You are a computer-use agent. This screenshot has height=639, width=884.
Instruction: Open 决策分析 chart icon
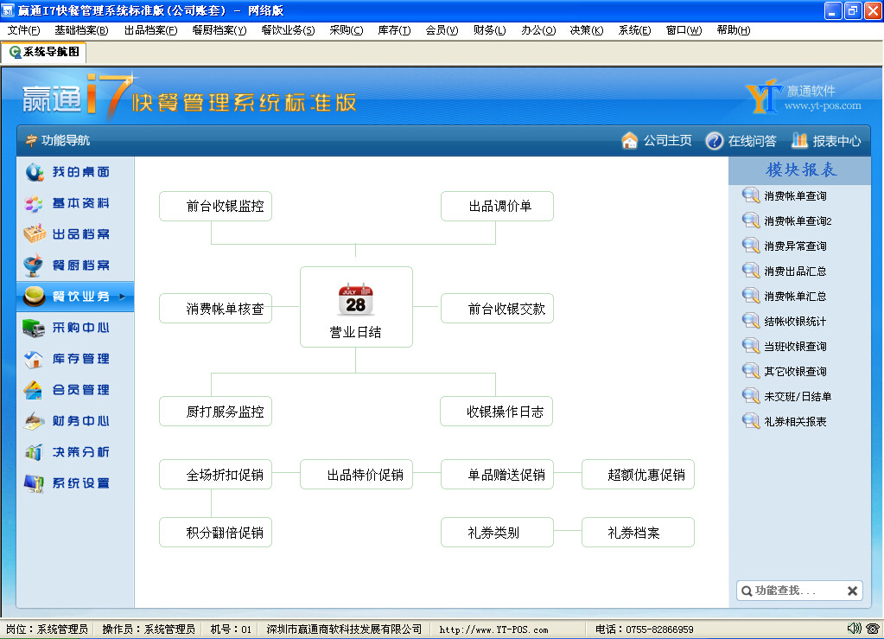tap(35, 451)
